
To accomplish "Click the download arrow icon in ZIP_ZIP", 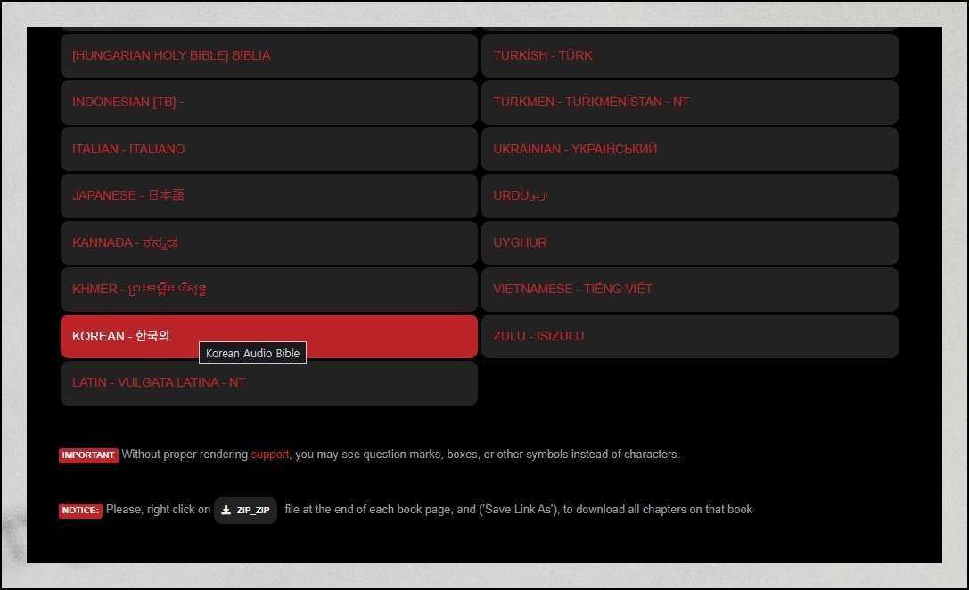I will coord(226,511).
